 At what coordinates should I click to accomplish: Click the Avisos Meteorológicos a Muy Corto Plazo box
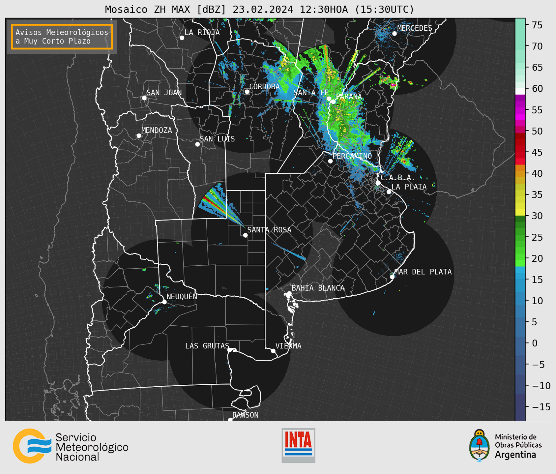pyautogui.click(x=62, y=37)
